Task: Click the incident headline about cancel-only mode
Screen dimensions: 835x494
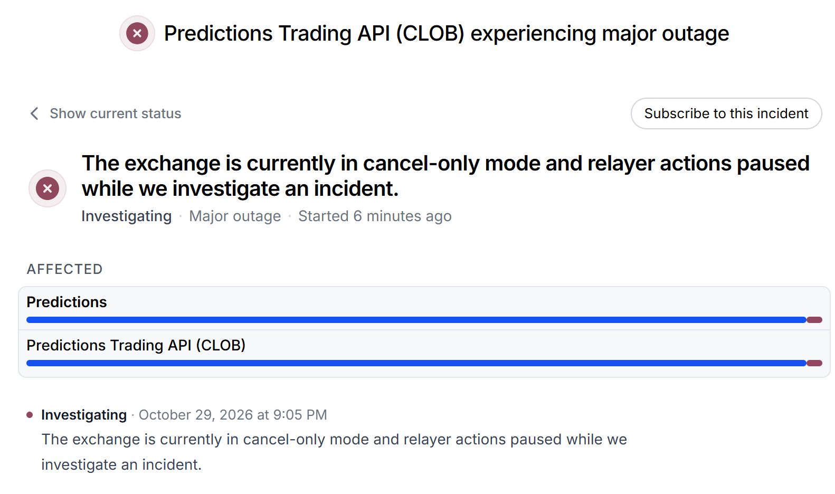Action: (445, 176)
